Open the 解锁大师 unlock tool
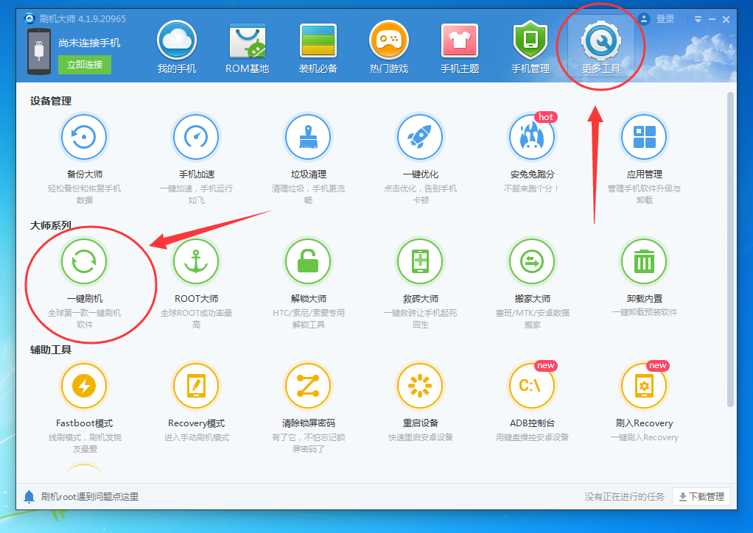Viewport: 753px width, 533px height. tap(308, 261)
